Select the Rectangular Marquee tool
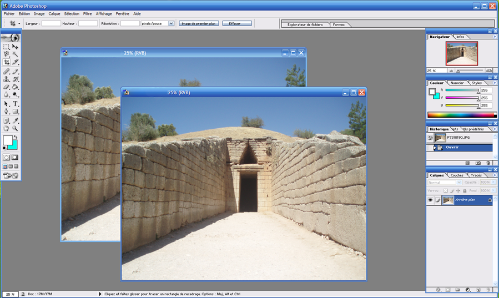Screen dimensions: 499x298 [x=7, y=47]
